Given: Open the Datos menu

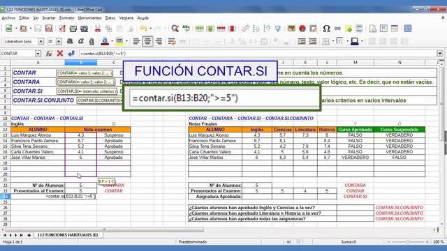Looking at the screenshot, I should (x=110, y=18).
